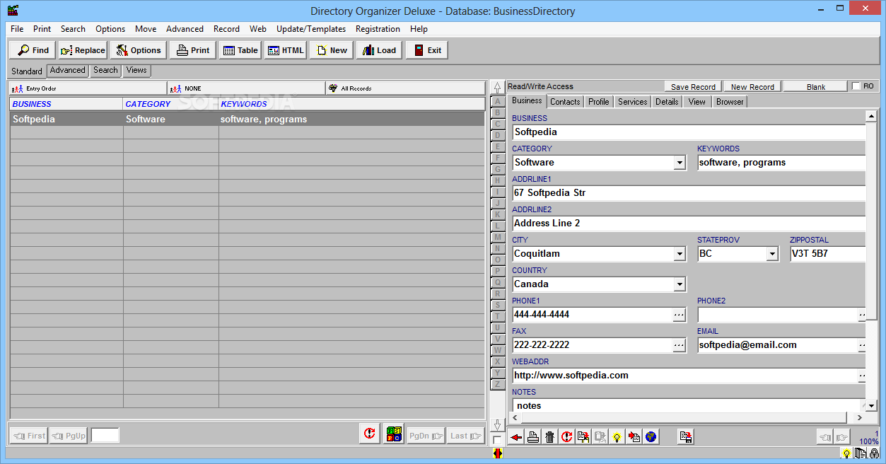Click ellipsis button next to FAX
The height and width of the screenshot is (464, 886).
[x=679, y=345]
